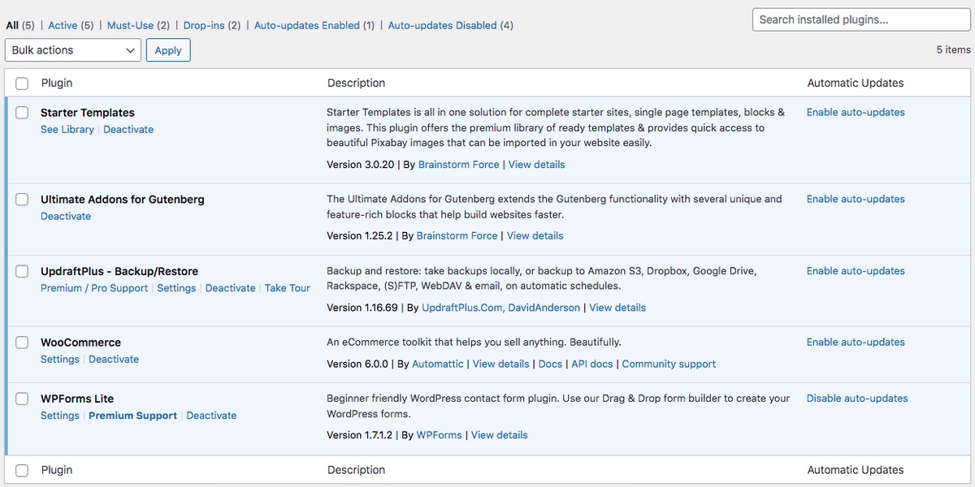
Task: Open WooCommerce API docs link
Action: coord(592,364)
